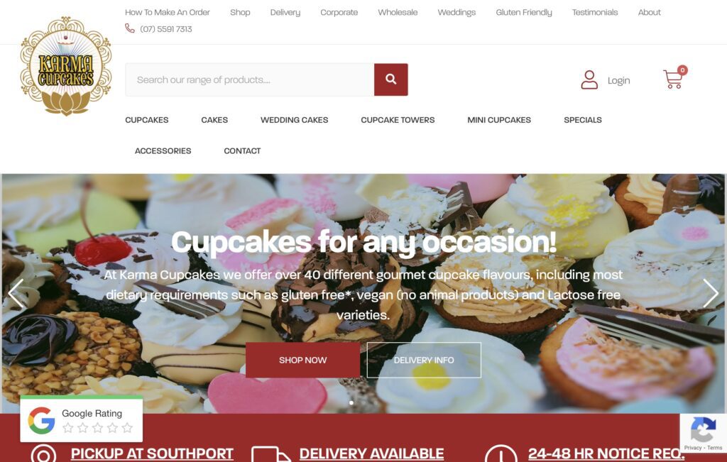
Task: Open the shopping cart icon
Action: 673,79
